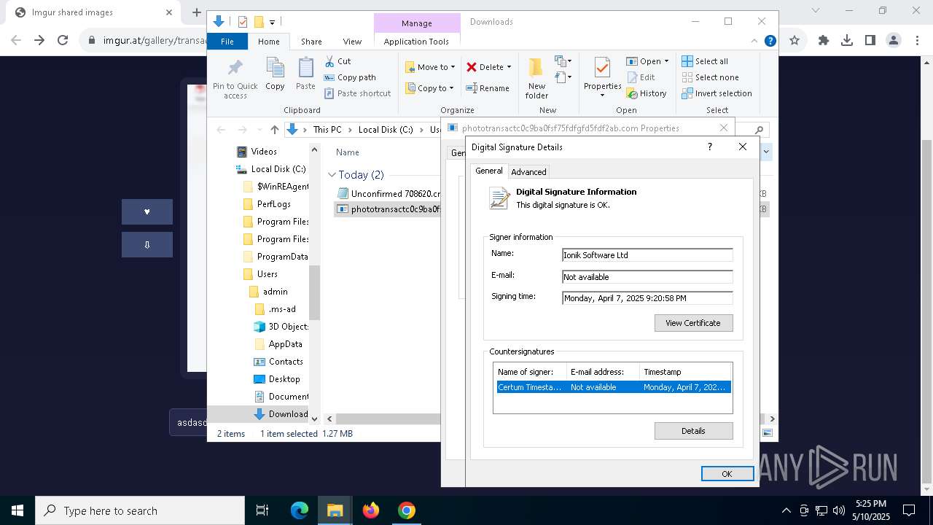Open the Application Tools tab
Viewport: 933px width, 525px height.
(416, 42)
